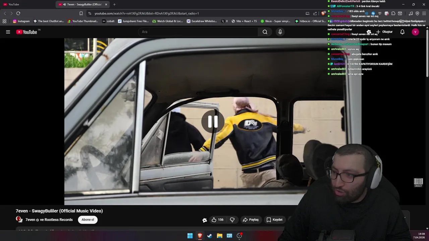Open the Shazam extension icon
This screenshot has height=241, width=429.
[373, 13]
